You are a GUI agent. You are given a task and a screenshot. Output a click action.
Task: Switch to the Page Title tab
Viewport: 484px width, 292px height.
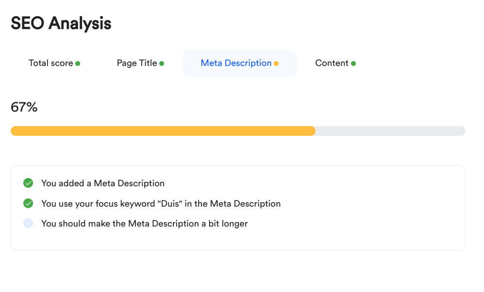(137, 63)
